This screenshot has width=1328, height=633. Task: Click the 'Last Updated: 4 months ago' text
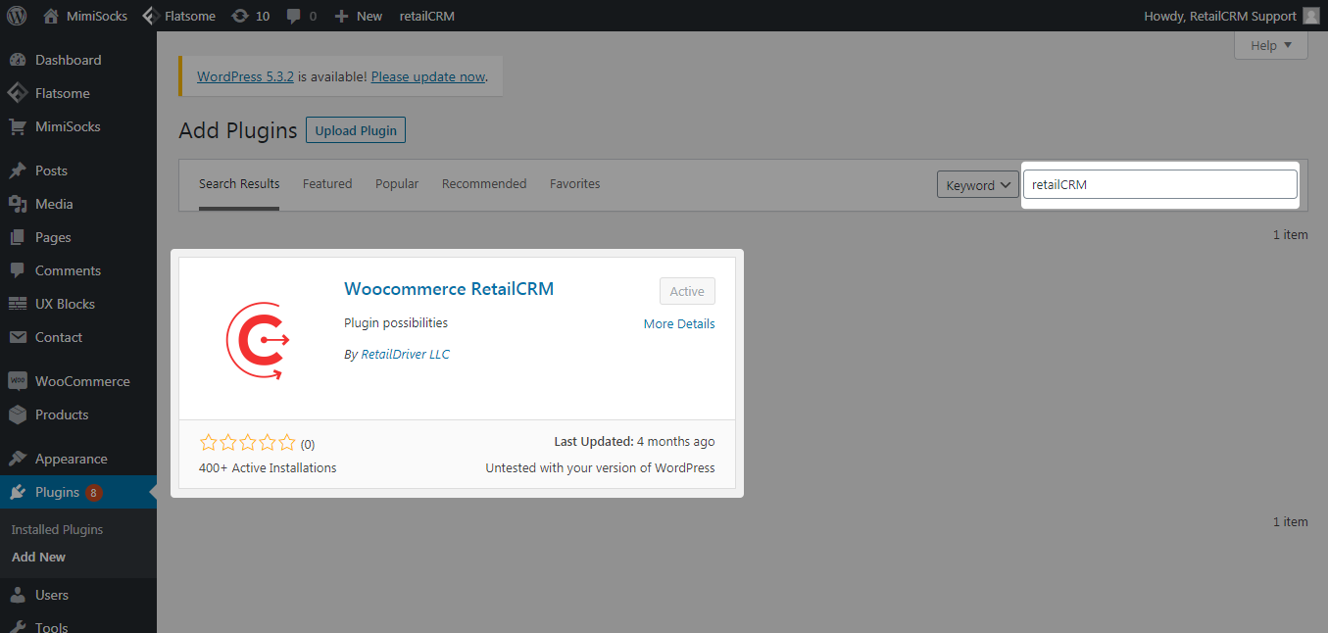(x=634, y=442)
